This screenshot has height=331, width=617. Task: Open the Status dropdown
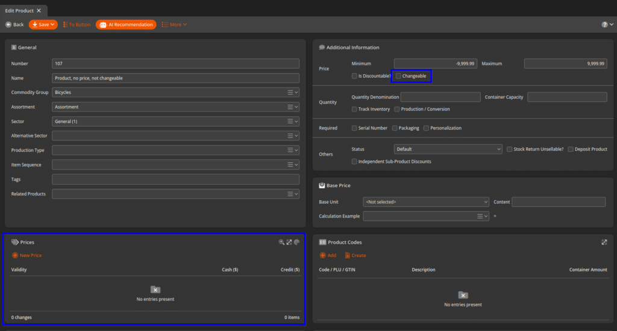(x=448, y=149)
